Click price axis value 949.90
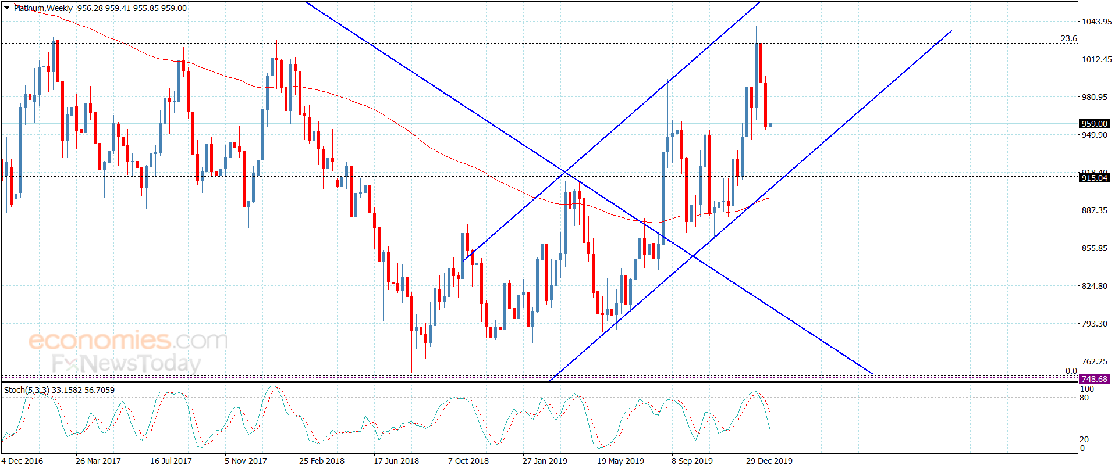Viewport: 1115px width, 469px height. pyautogui.click(x=1094, y=135)
